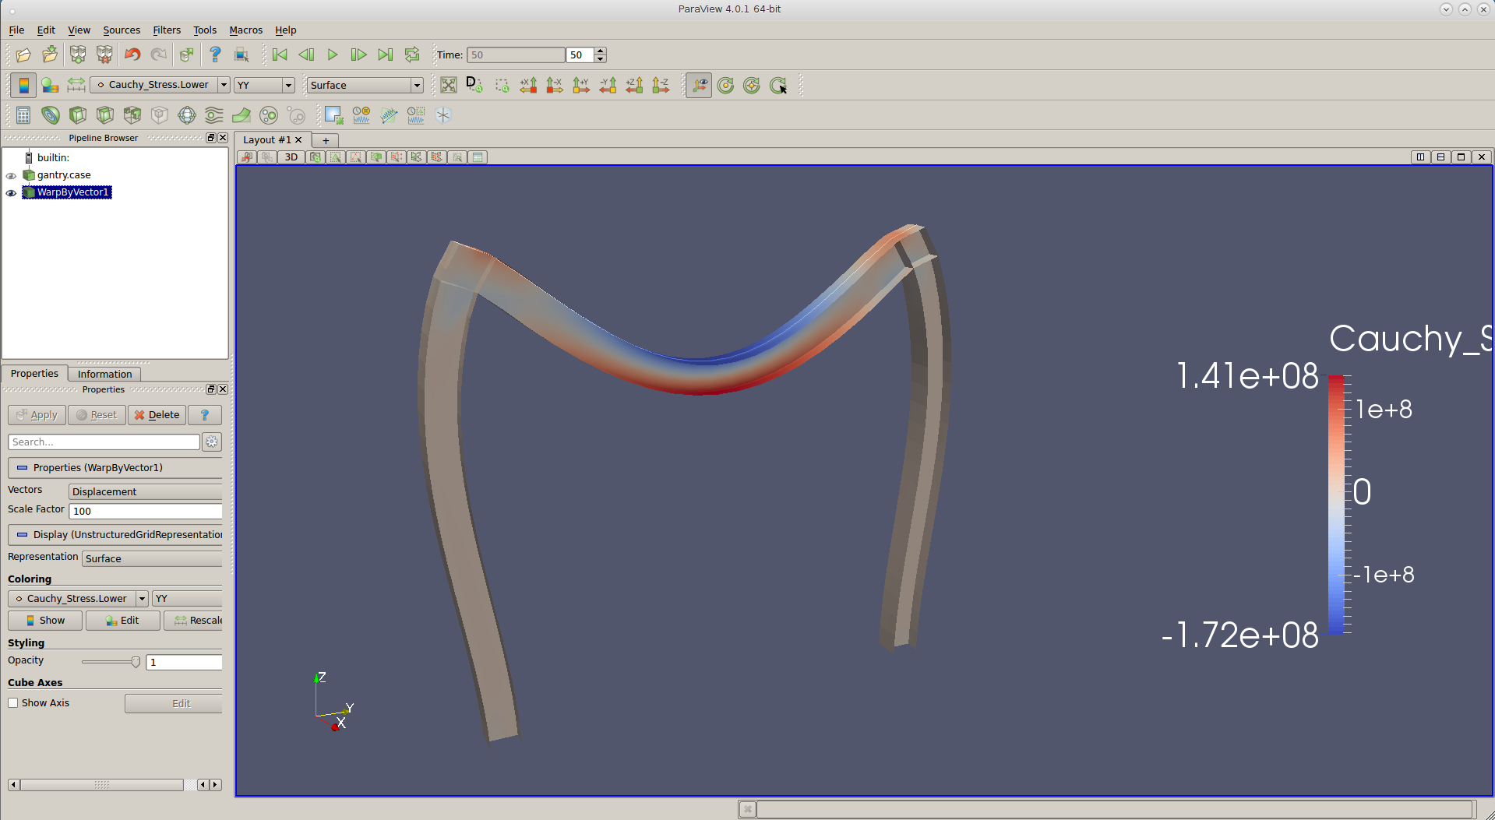Switch to the Information tab
This screenshot has height=820, width=1495.
pos(104,374)
